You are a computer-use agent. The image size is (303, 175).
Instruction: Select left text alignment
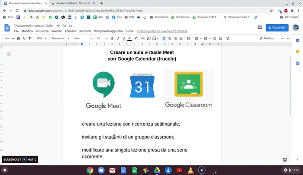pos(164,39)
